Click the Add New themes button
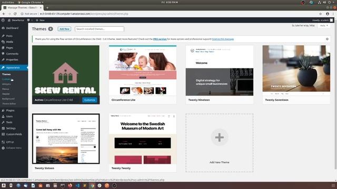Image resolution: width=337 pixels, height=189 pixels. coord(64,29)
